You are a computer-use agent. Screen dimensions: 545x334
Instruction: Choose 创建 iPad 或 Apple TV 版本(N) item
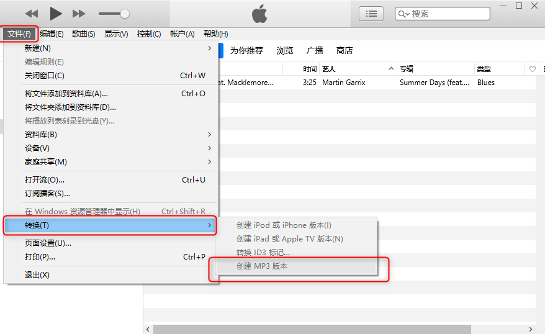[x=297, y=239]
